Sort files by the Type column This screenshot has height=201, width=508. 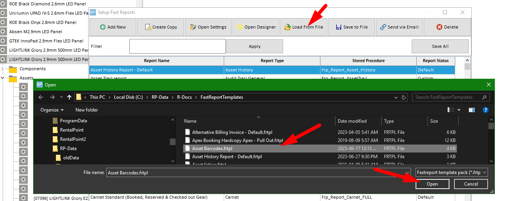coord(404,121)
